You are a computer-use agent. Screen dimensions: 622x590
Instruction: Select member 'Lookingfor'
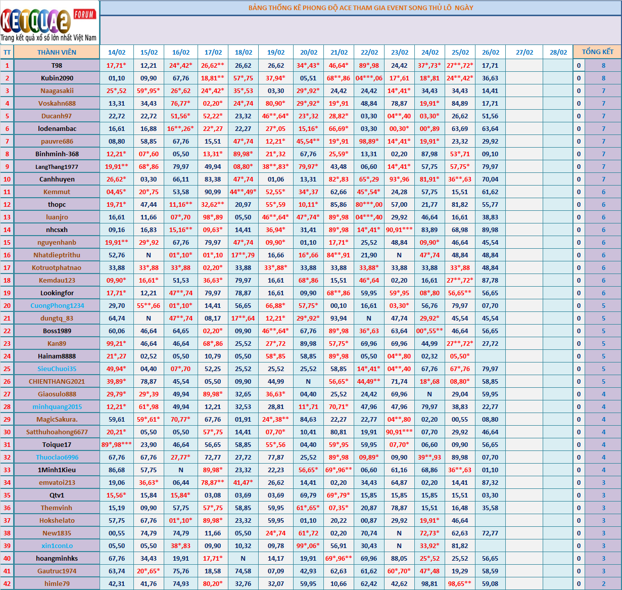pyautogui.click(x=57, y=293)
